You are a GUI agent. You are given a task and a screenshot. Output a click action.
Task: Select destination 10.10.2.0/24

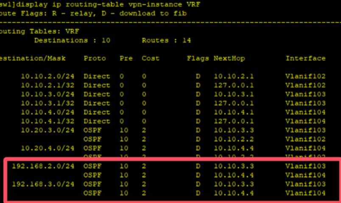[x=48, y=77]
